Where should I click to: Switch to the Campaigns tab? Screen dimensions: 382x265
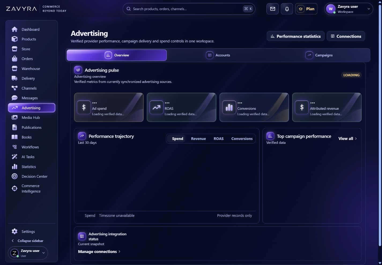(319, 55)
